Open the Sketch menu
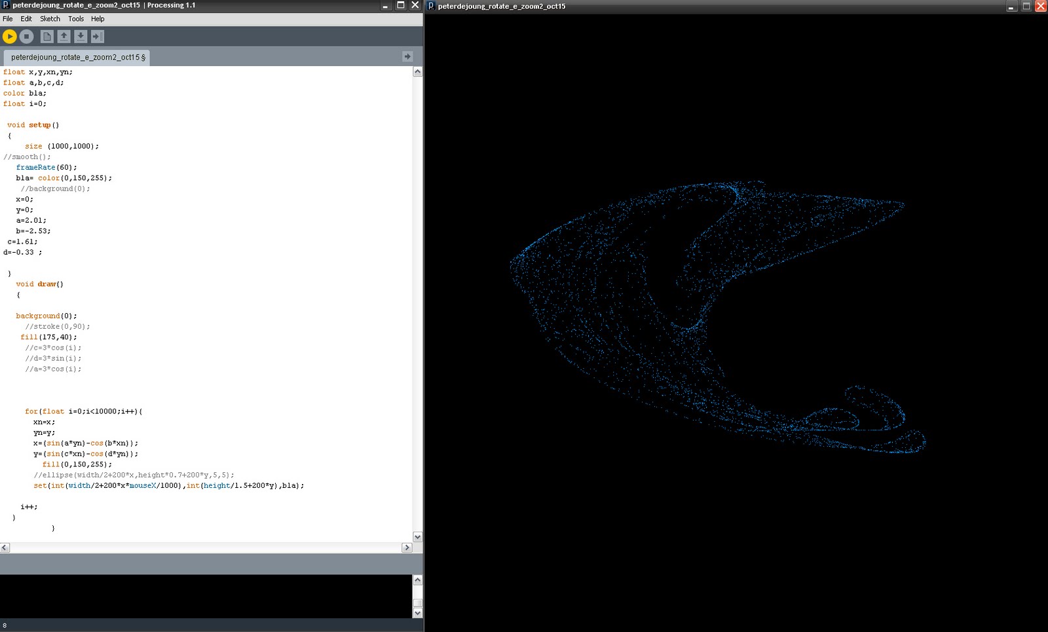Viewport: 1048px width, 632px height. [50, 18]
